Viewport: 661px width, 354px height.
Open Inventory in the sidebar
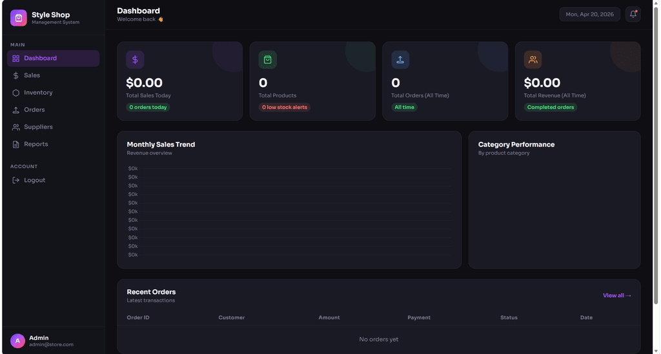click(x=53, y=93)
